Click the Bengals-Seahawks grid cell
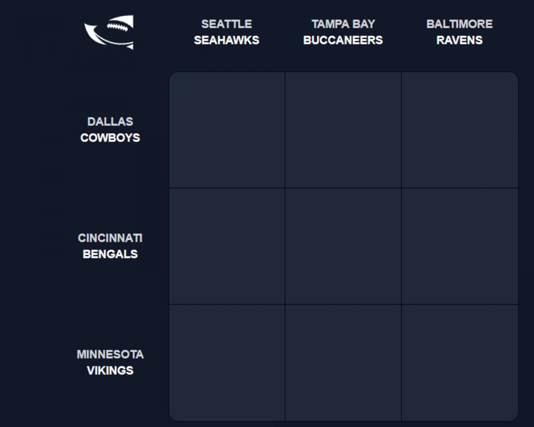This screenshot has height=427, width=534. pos(226,246)
